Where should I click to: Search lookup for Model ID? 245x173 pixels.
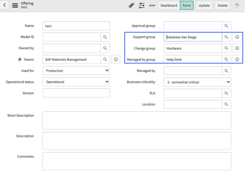pyautogui.click(x=105, y=37)
